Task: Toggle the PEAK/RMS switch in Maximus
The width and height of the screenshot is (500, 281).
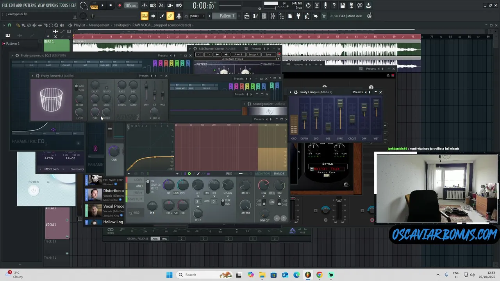Action: point(223,202)
